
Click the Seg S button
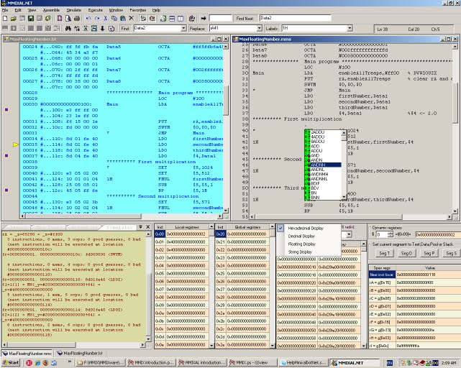451,253
